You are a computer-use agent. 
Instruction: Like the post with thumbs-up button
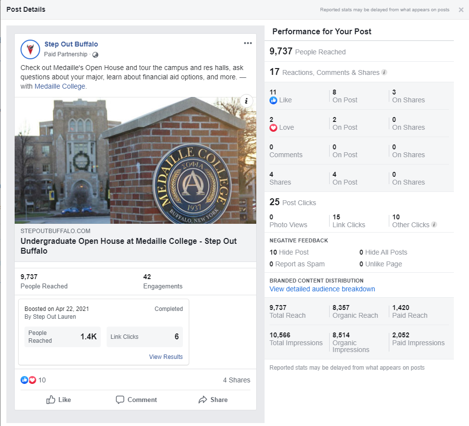coord(59,400)
